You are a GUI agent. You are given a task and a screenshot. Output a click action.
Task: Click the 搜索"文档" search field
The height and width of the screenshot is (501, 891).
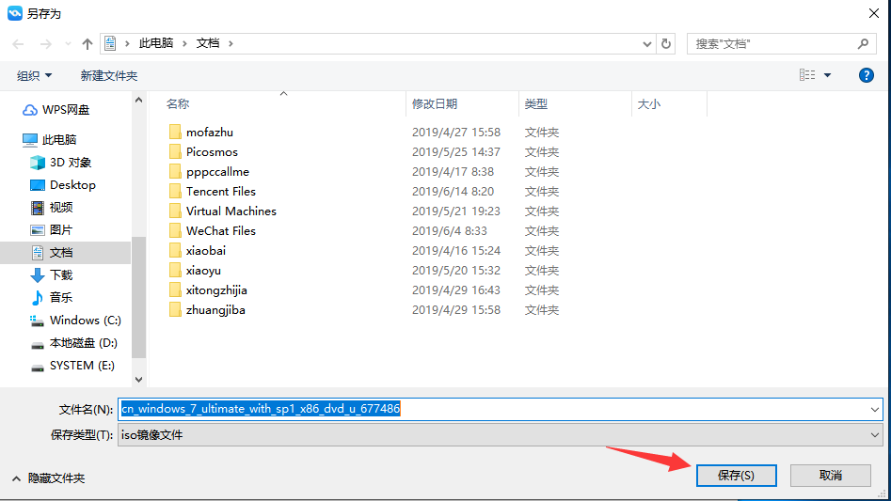(x=773, y=44)
